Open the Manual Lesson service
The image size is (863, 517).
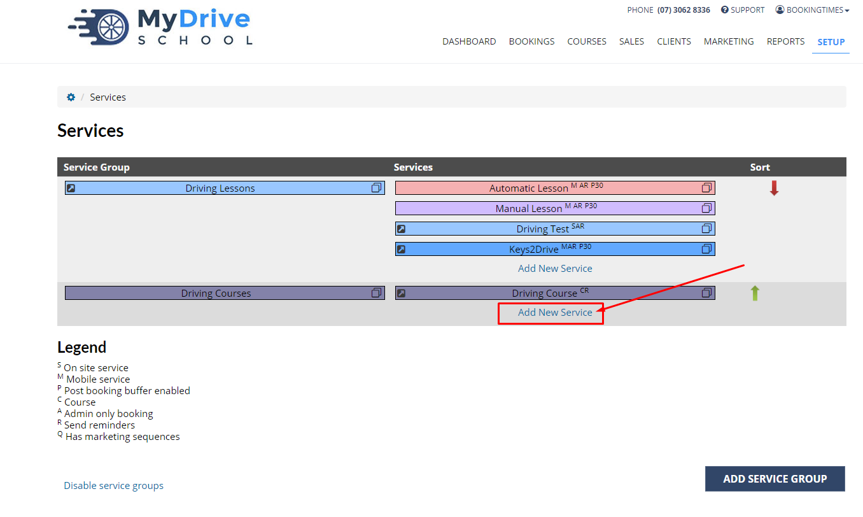pyautogui.click(x=555, y=208)
